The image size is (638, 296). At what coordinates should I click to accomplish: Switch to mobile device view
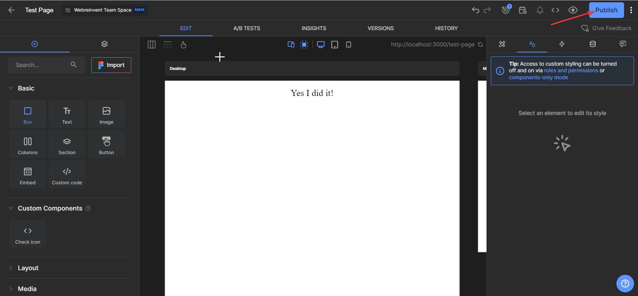pos(349,44)
